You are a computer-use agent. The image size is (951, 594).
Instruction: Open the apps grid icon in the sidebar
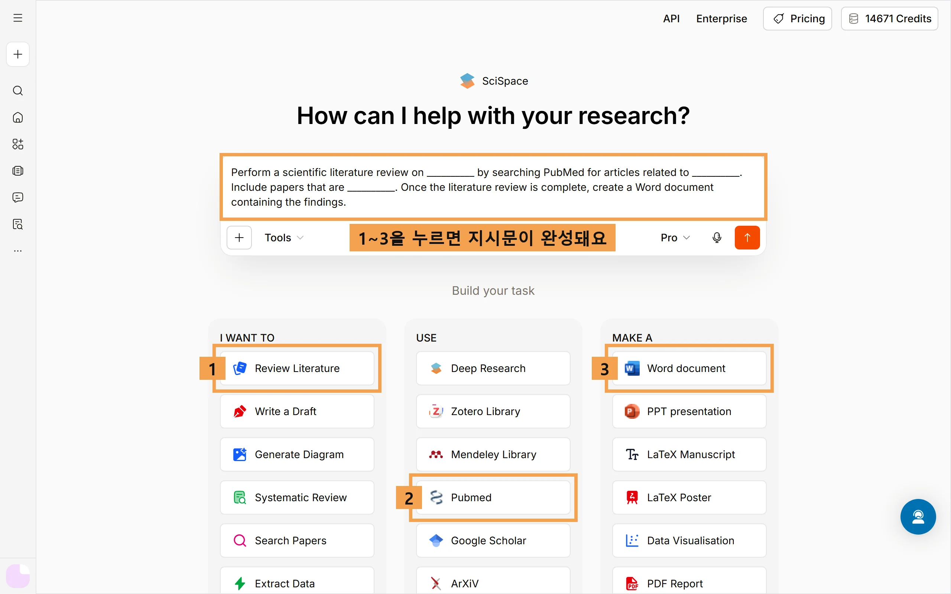(x=18, y=144)
